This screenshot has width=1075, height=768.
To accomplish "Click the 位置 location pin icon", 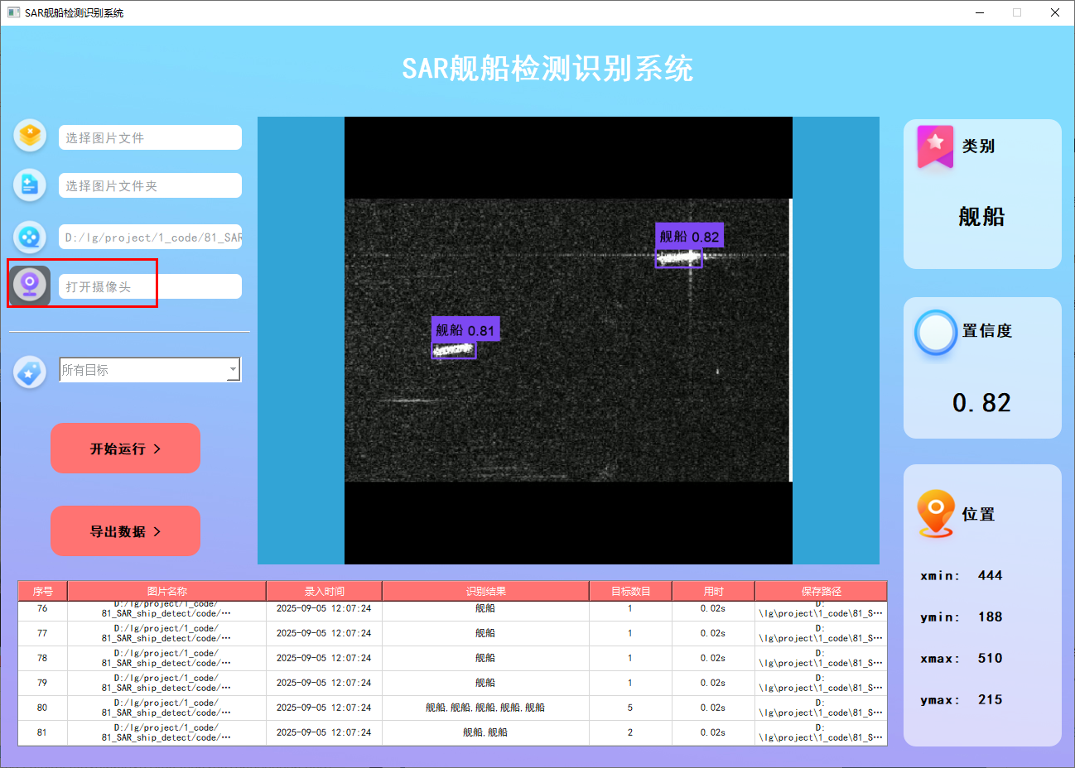I will (x=936, y=514).
